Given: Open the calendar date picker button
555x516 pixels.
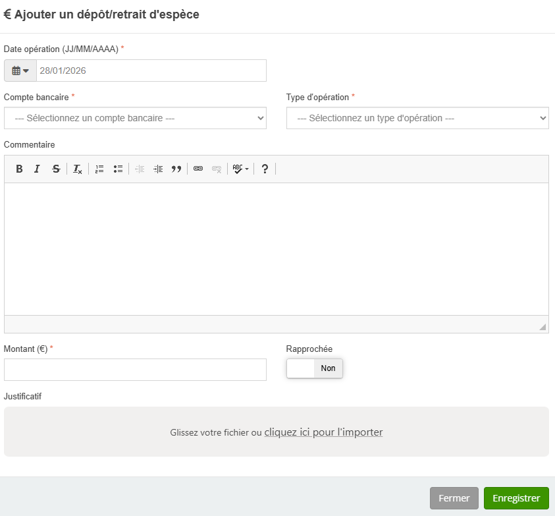Looking at the screenshot, I should (20, 71).
